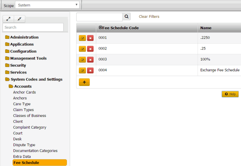This screenshot has width=241, height=166.
Task: Focus the grid filter search box
Action: click(99, 16)
